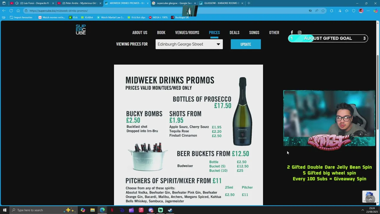Image resolution: width=380 pixels, height=214 pixels.
Task: Open the browser Extensions icon
Action: click(332, 11)
